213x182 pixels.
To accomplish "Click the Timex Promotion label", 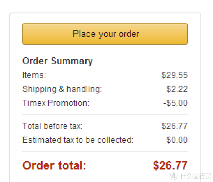I will point(56,103).
